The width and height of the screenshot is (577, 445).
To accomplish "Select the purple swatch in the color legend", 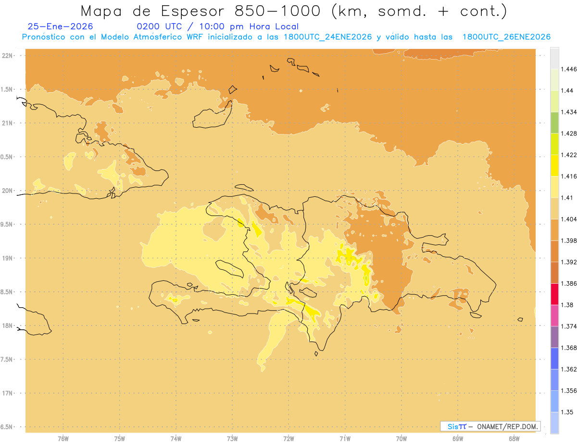I will [554, 337].
